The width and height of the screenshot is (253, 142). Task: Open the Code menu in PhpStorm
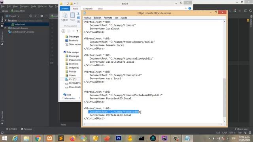[33, 6]
